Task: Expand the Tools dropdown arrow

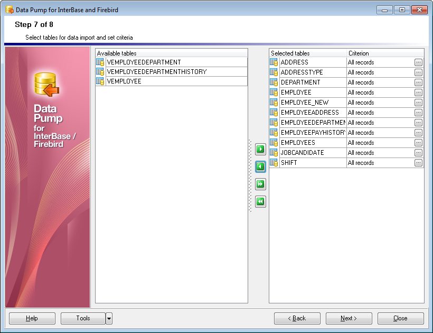Action: point(109,318)
